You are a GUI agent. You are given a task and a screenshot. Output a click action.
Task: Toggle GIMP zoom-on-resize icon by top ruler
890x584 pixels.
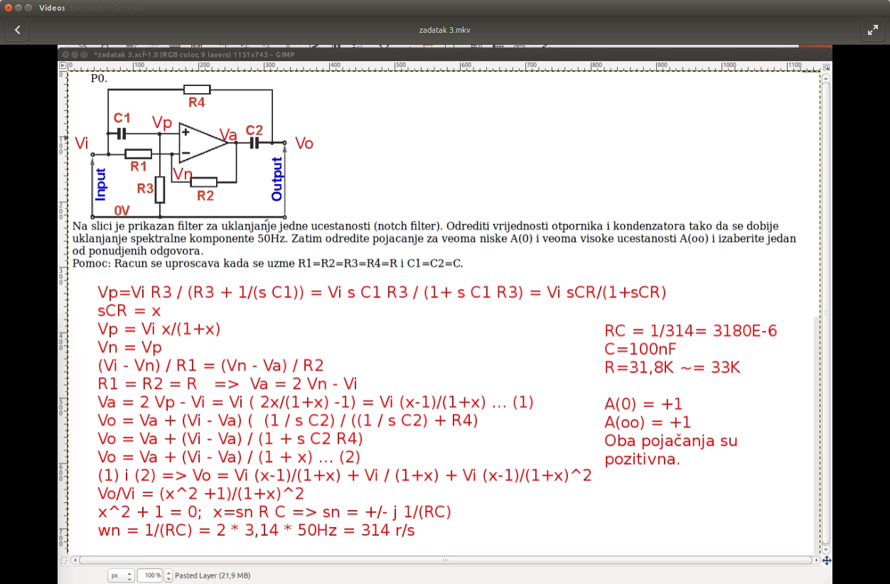click(826, 65)
